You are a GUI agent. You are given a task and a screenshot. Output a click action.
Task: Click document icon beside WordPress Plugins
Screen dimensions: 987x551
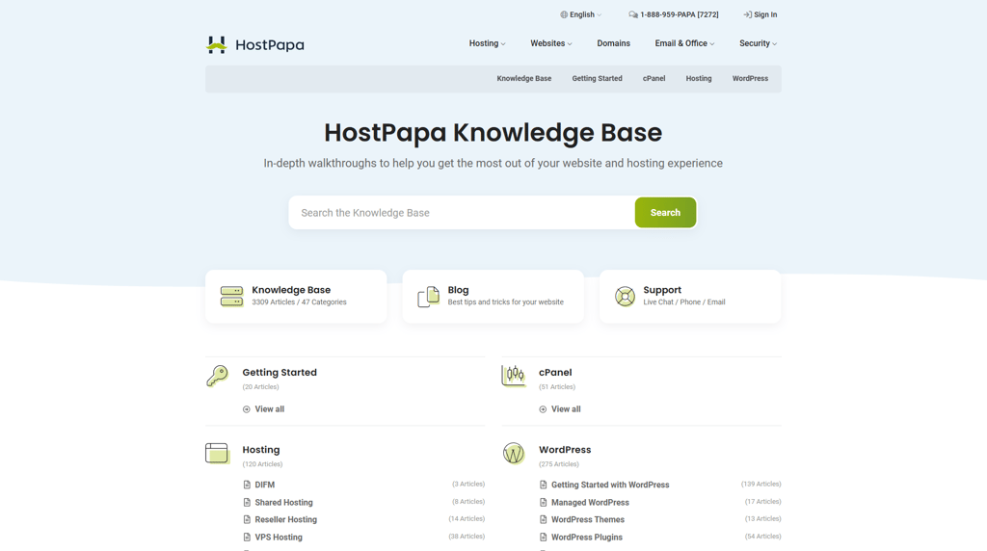coord(544,538)
